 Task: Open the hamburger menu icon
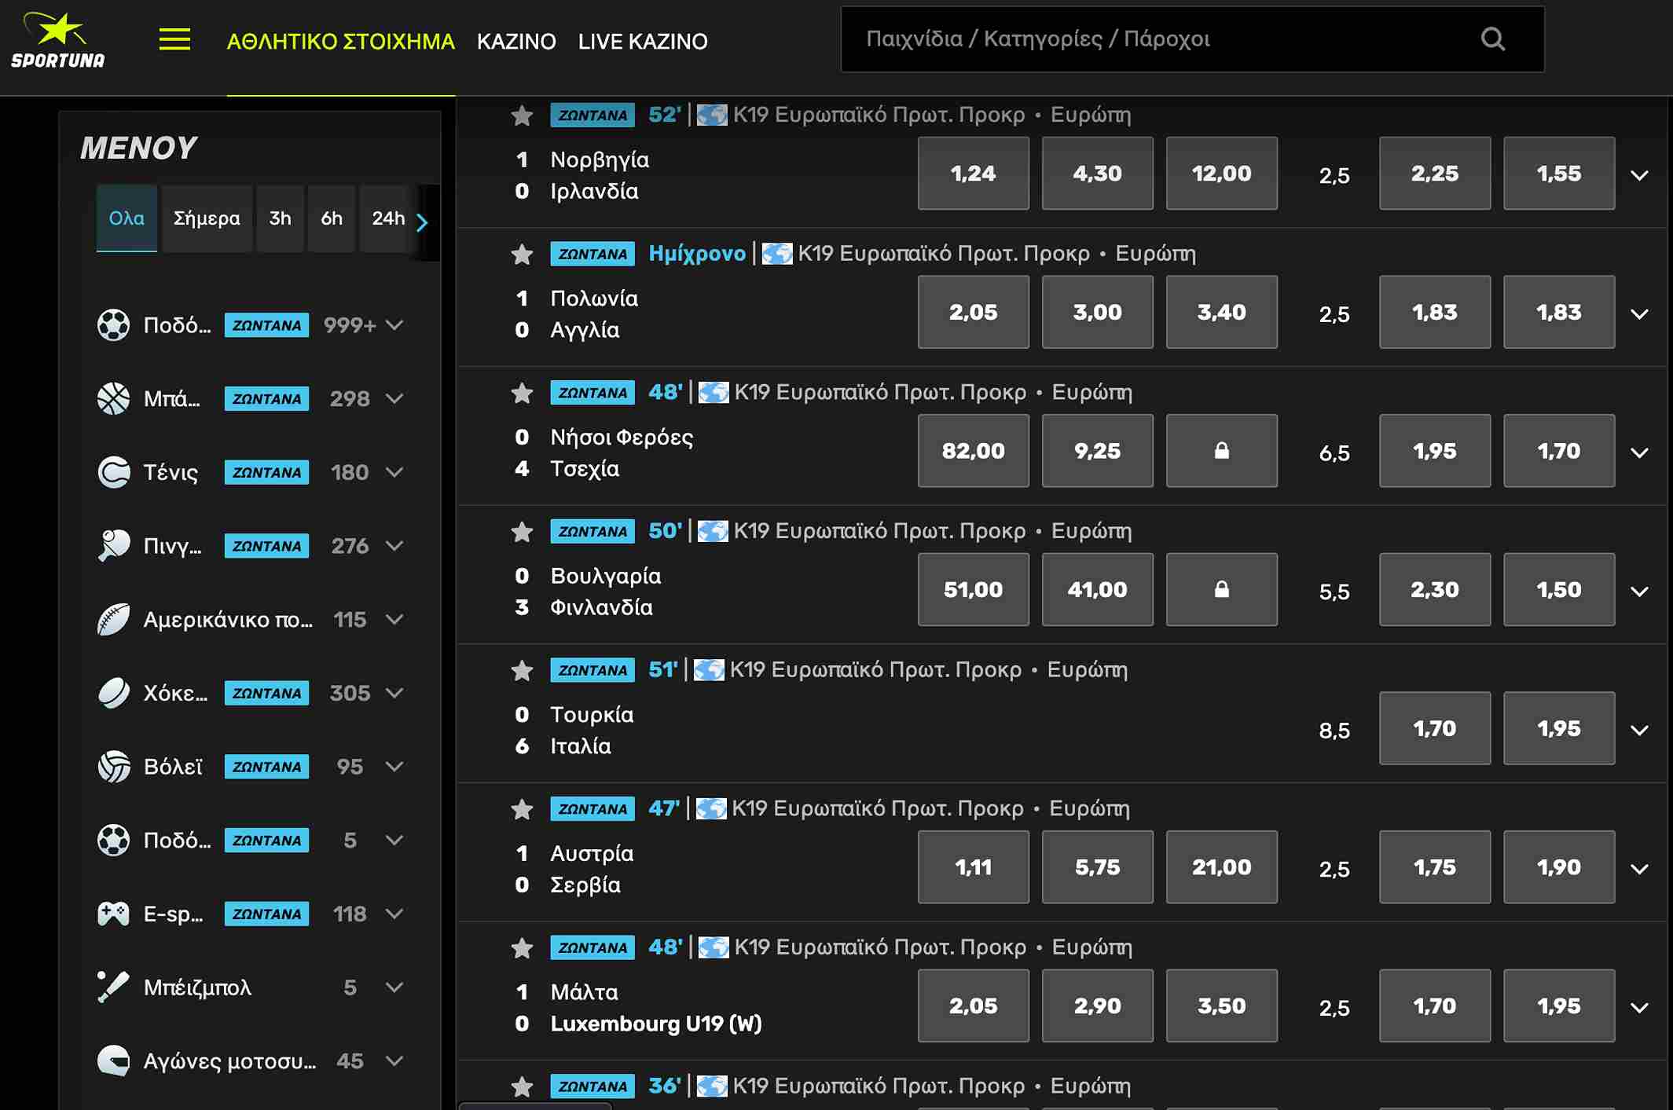tap(174, 39)
